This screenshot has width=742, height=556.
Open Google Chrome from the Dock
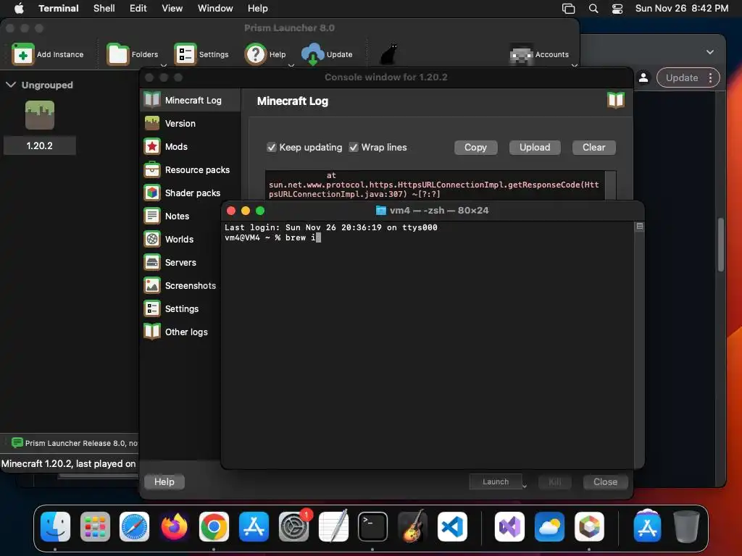click(214, 526)
